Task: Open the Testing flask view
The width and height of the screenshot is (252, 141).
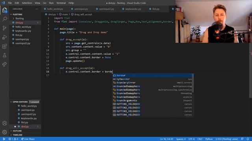Action: coord(4,55)
